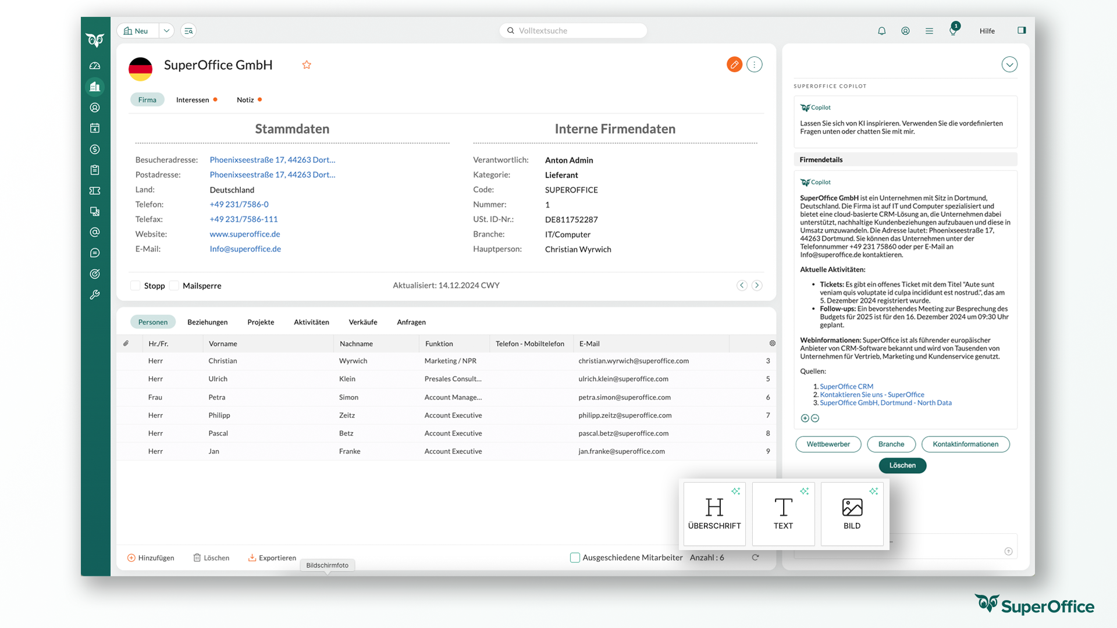Open the Interessen tab
The height and width of the screenshot is (628, 1117).
click(x=193, y=100)
